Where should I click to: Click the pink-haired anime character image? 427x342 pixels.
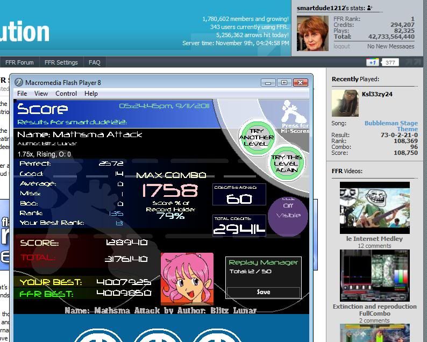click(x=187, y=279)
